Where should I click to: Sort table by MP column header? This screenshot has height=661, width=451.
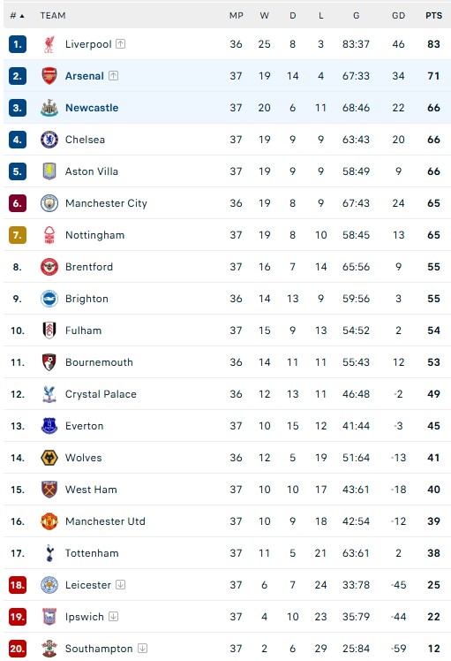click(237, 16)
